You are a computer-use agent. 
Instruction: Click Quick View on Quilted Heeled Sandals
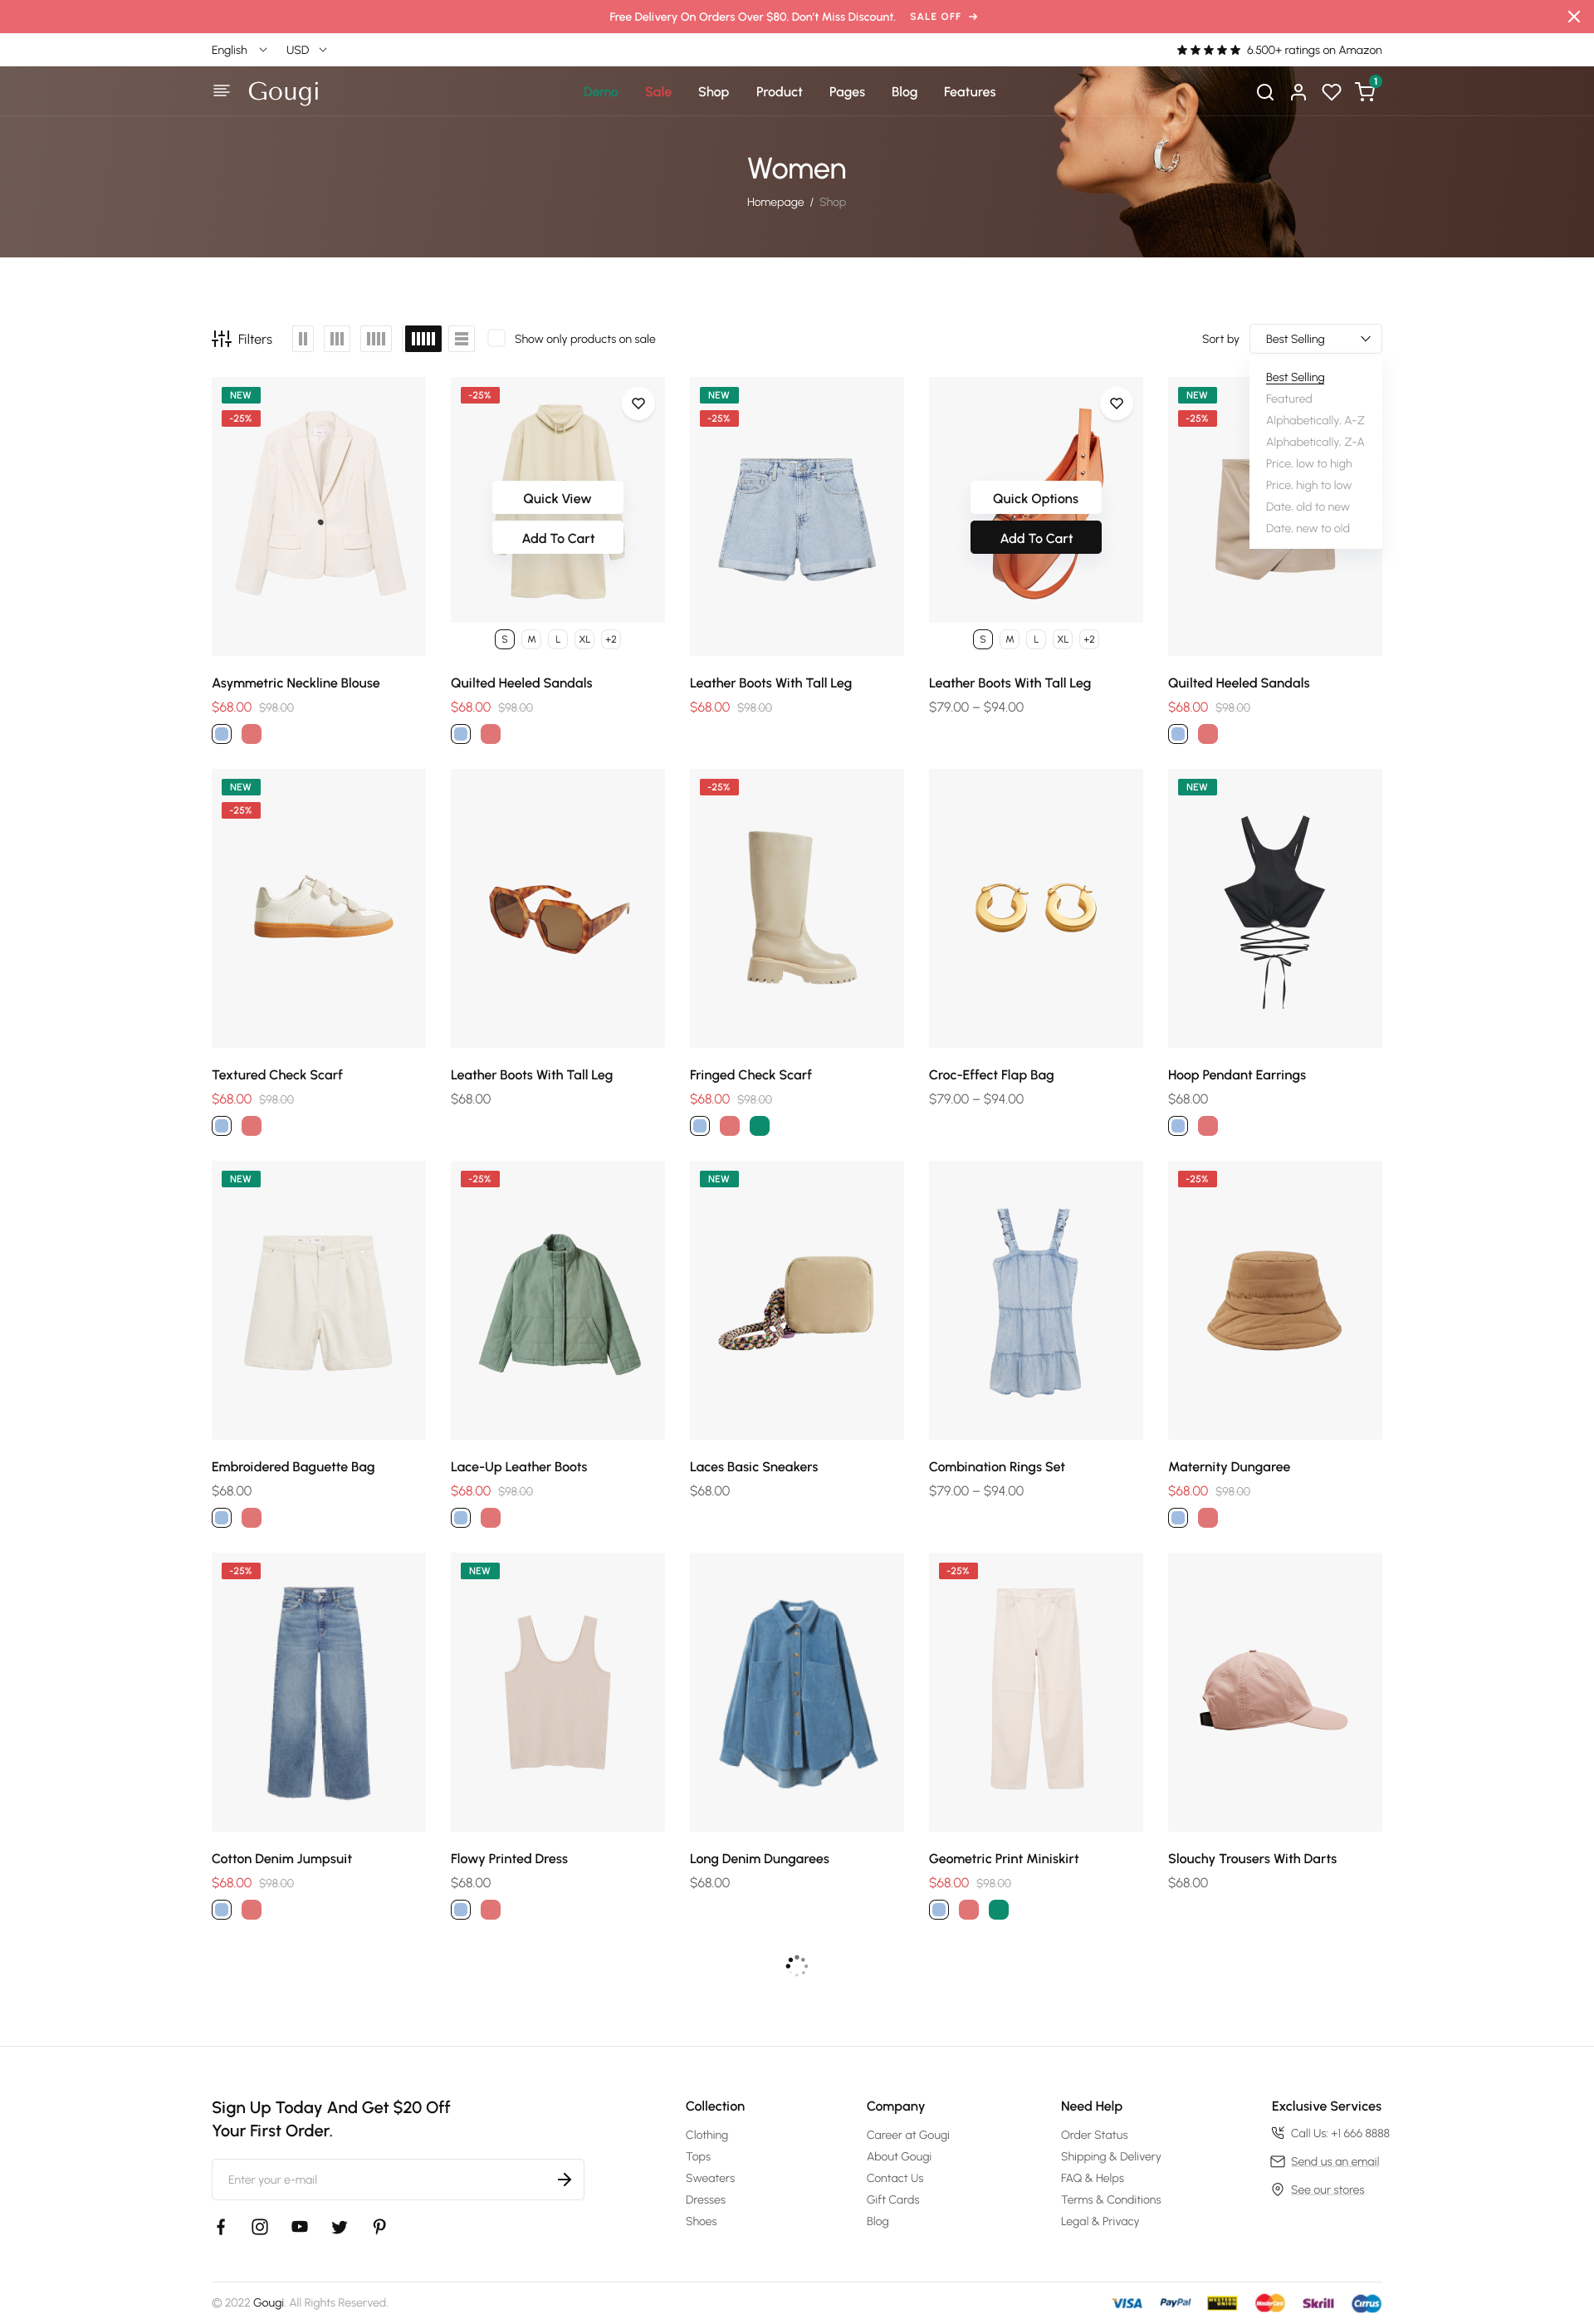[557, 498]
